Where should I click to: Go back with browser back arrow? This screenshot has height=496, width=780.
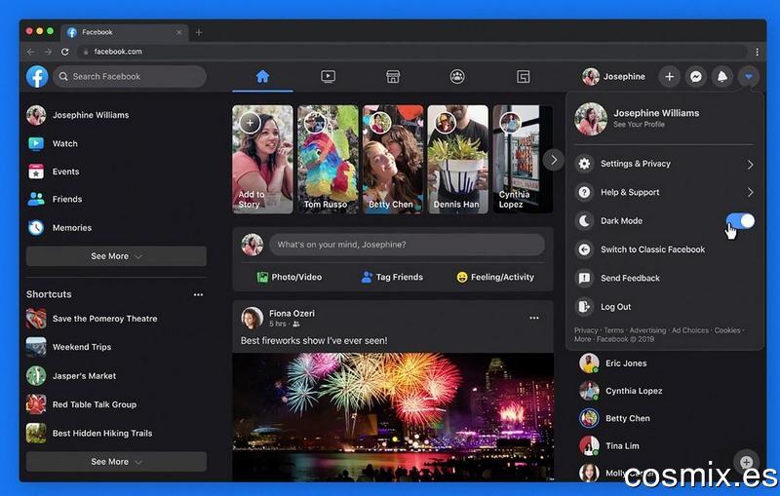click(x=31, y=52)
